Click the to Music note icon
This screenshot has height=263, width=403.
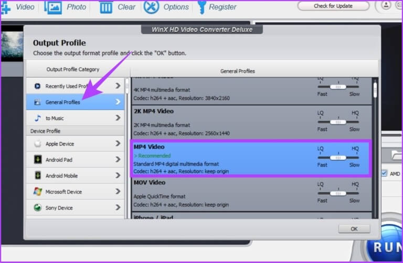pyautogui.click(x=38, y=118)
